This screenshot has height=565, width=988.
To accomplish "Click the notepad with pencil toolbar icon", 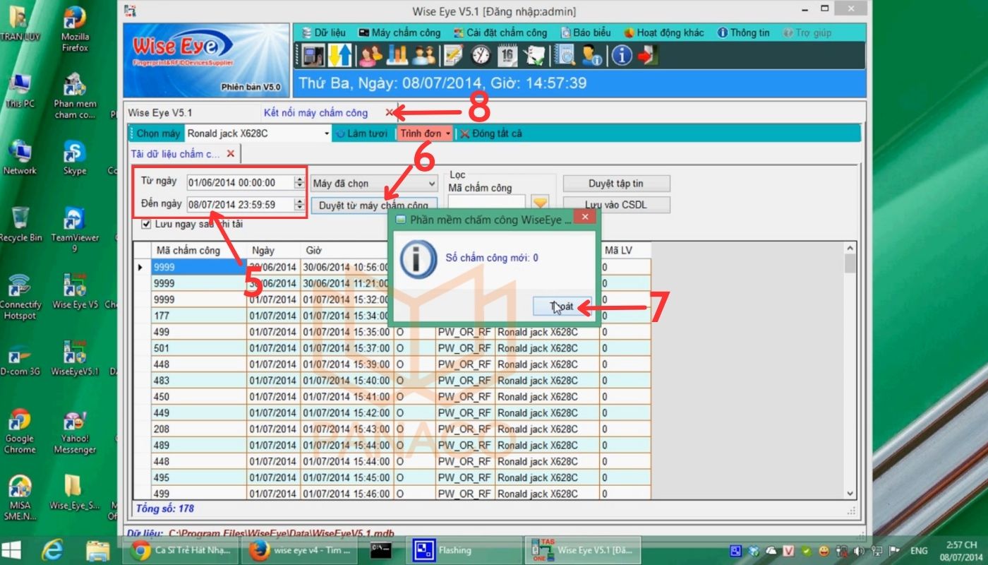I will pyautogui.click(x=453, y=55).
